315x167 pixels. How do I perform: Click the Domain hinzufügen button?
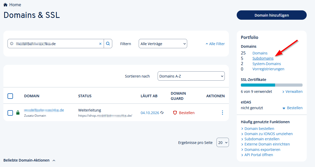coord(272,15)
